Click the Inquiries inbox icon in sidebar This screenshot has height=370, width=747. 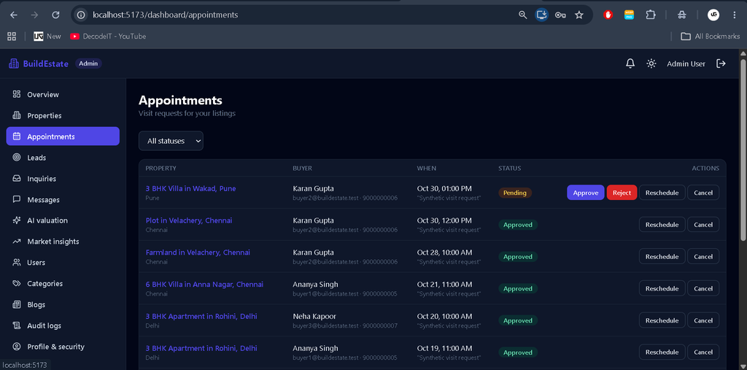(x=17, y=178)
